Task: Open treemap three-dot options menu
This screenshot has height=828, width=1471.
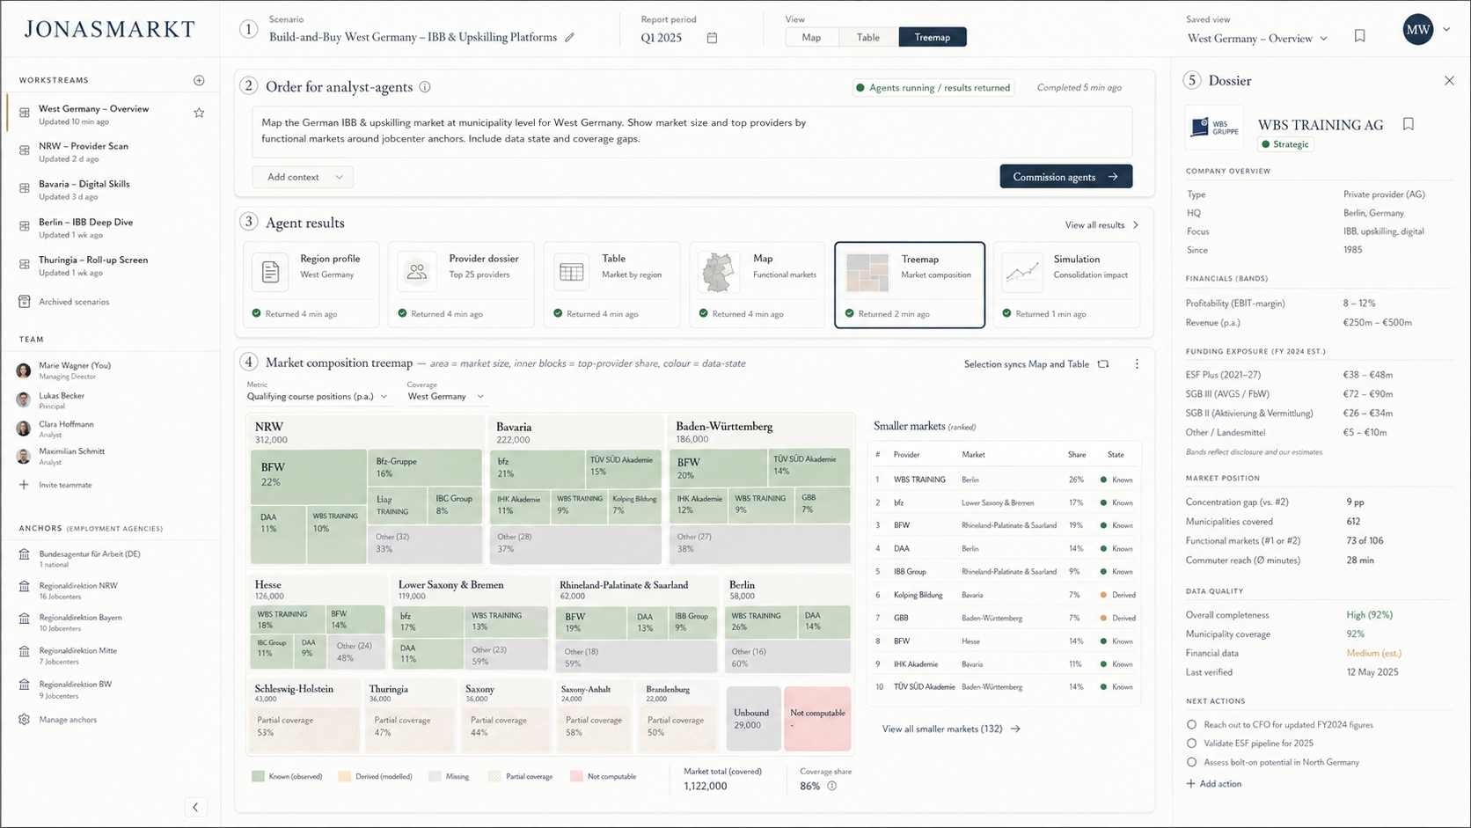Action: 1137,363
